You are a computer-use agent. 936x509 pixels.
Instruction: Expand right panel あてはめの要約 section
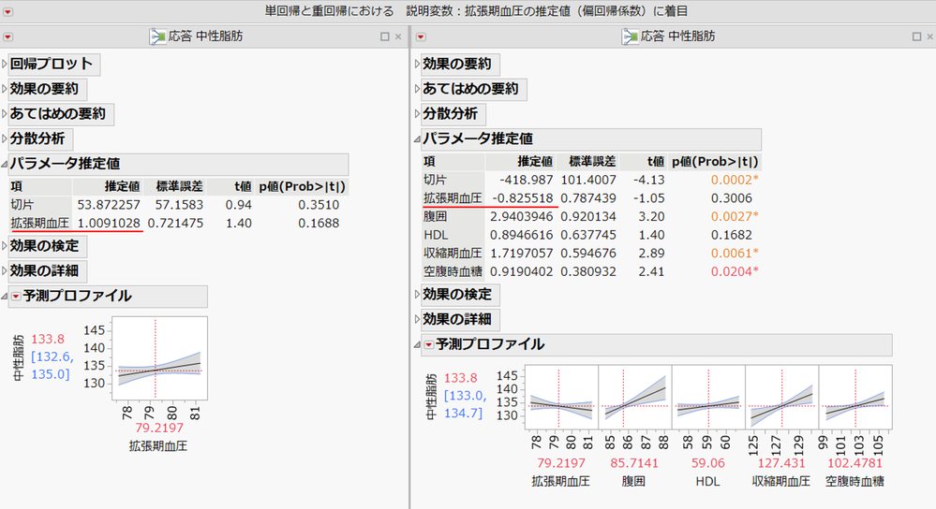point(417,89)
